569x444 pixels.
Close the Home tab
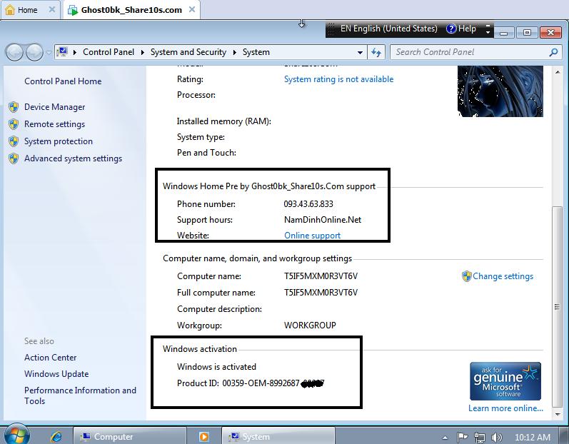(52, 10)
